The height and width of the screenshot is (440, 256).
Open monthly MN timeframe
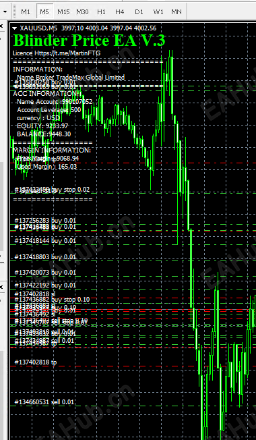[x=177, y=11]
